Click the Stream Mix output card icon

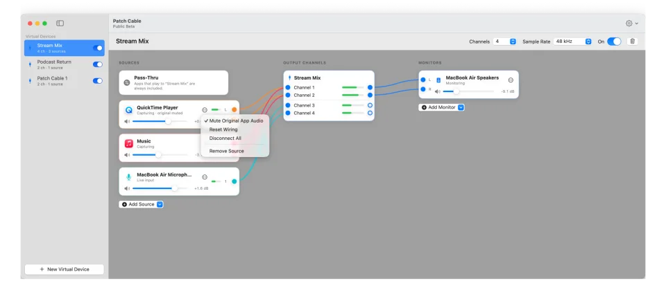tap(289, 78)
